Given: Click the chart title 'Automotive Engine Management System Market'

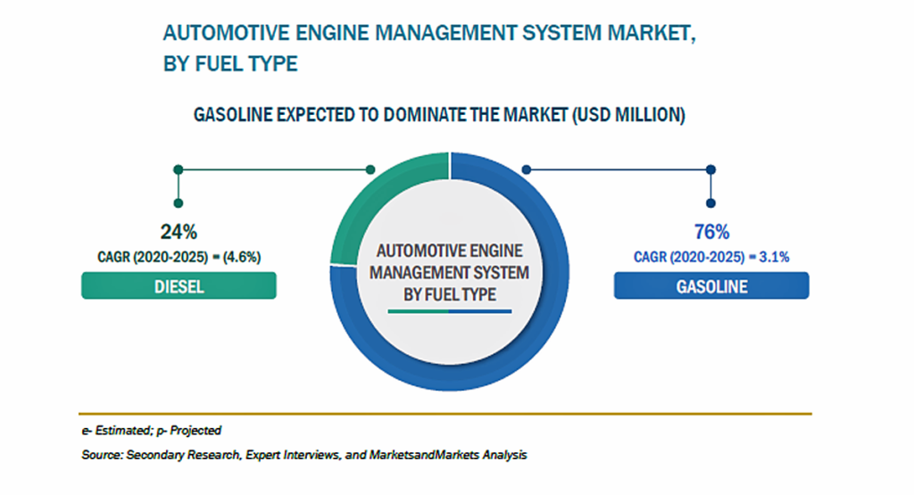Looking at the screenshot, I should point(429,33).
